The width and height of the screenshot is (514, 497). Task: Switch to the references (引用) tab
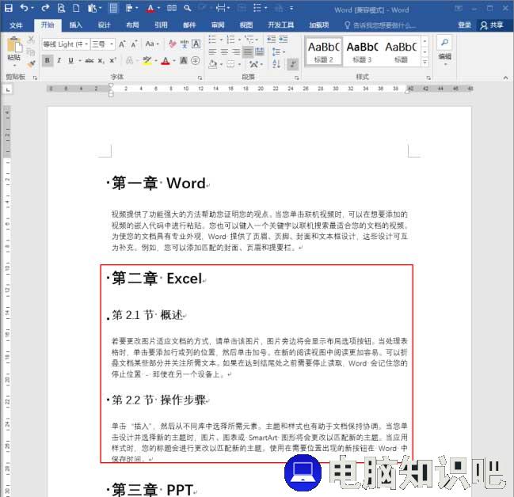[x=161, y=25]
